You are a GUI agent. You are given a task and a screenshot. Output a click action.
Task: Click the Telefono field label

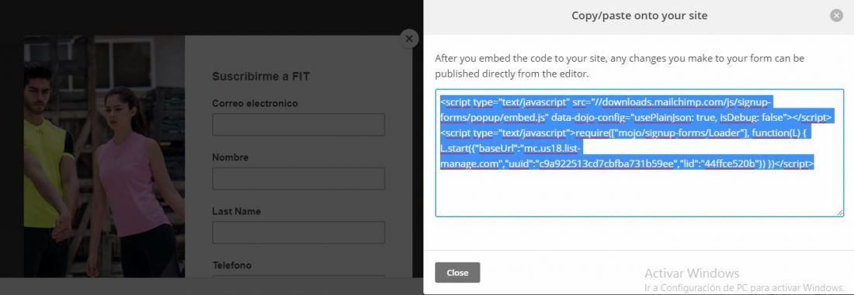232,266
